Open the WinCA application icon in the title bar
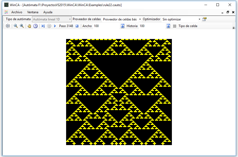The width and height of the screenshot is (238, 157). (6, 5)
